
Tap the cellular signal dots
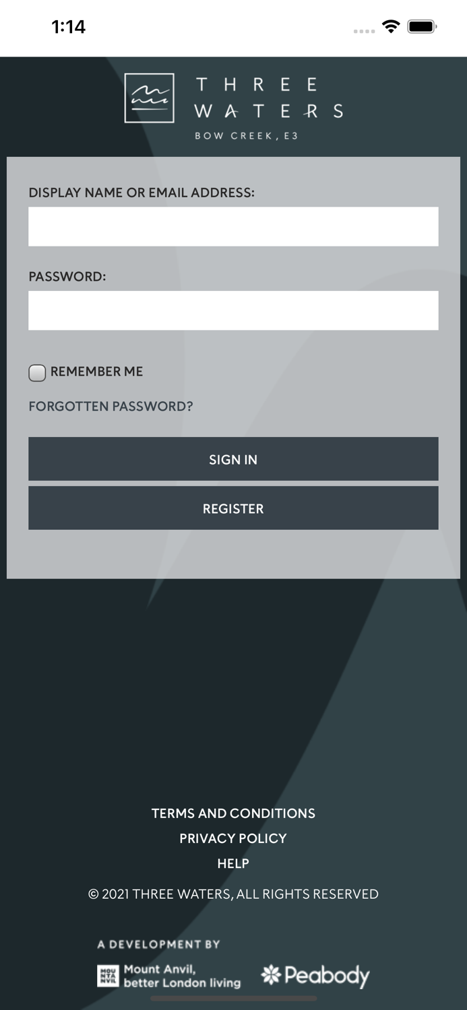tap(364, 30)
